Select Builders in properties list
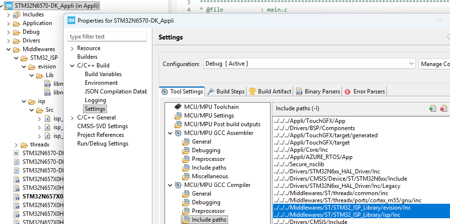The height and width of the screenshot is (224, 450). point(87,57)
